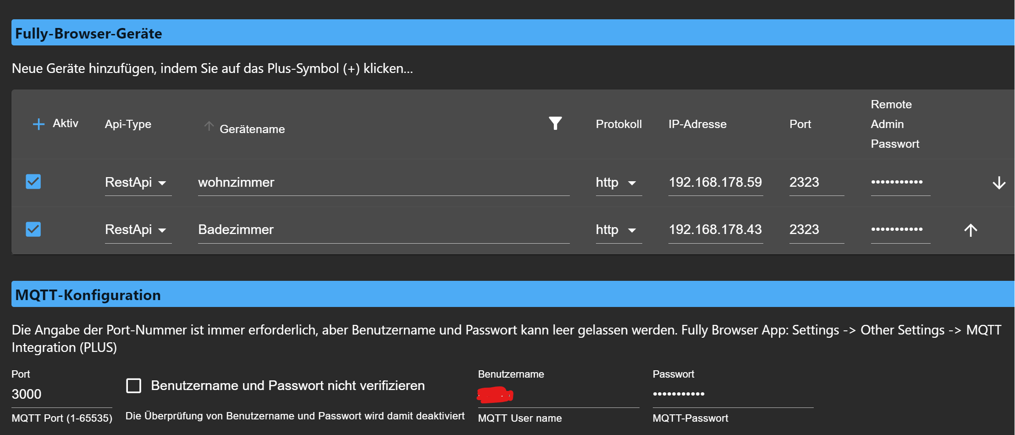Viewport: 1015px width, 435px height.
Task: Open the filter icon in the device table
Action: (x=555, y=123)
